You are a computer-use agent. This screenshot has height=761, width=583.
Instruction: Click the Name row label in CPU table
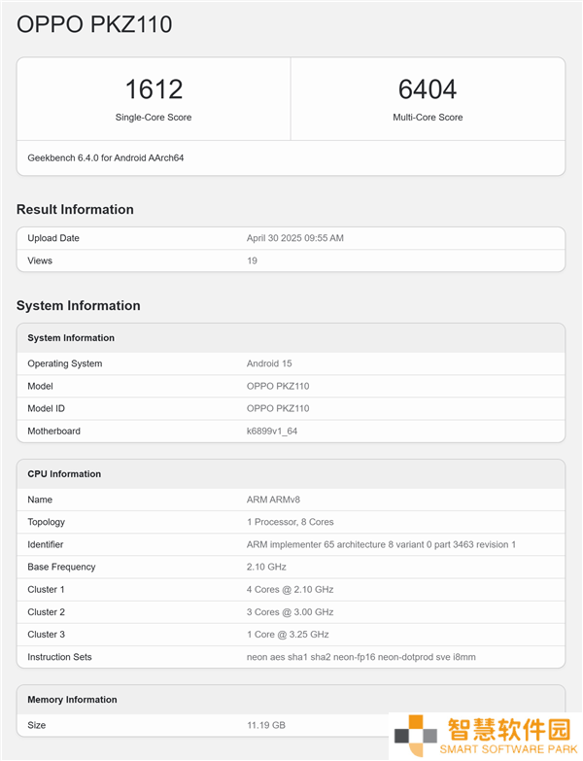(x=40, y=500)
